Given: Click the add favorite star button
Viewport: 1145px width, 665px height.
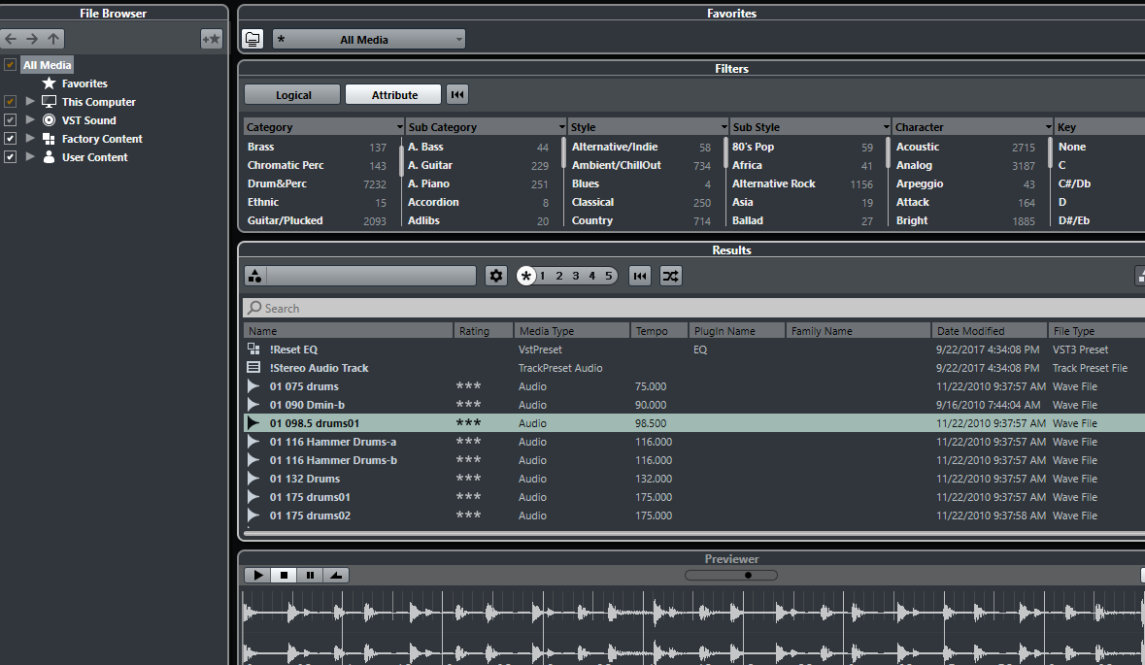Looking at the screenshot, I should coord(211,39).
